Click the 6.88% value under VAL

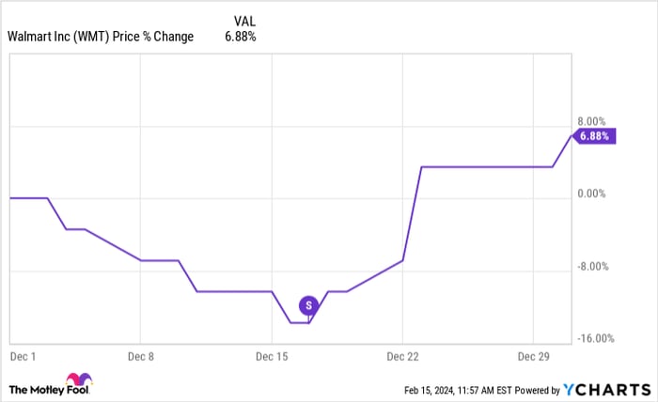[241, 37]
